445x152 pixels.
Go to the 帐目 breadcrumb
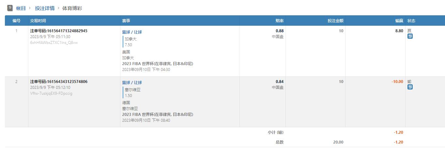(x=21, y=8)
